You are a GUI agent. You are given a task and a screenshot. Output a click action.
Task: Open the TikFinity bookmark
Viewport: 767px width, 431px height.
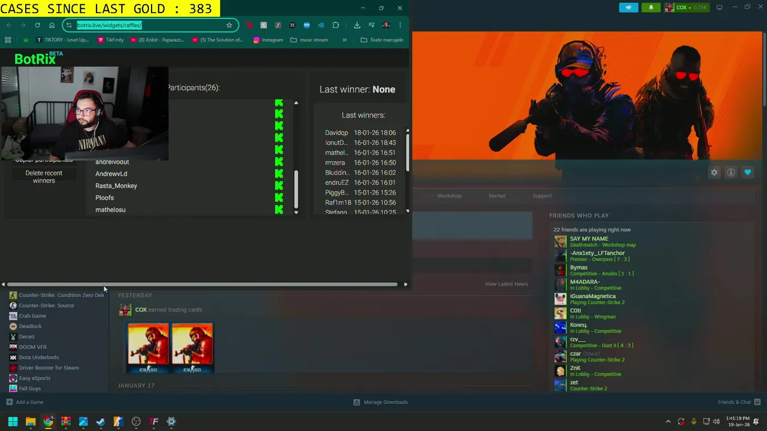click(x=110, y=40)
